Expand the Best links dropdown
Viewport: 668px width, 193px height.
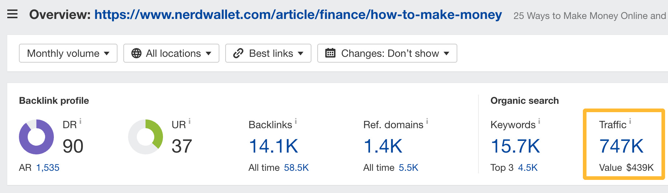(268, 53)
